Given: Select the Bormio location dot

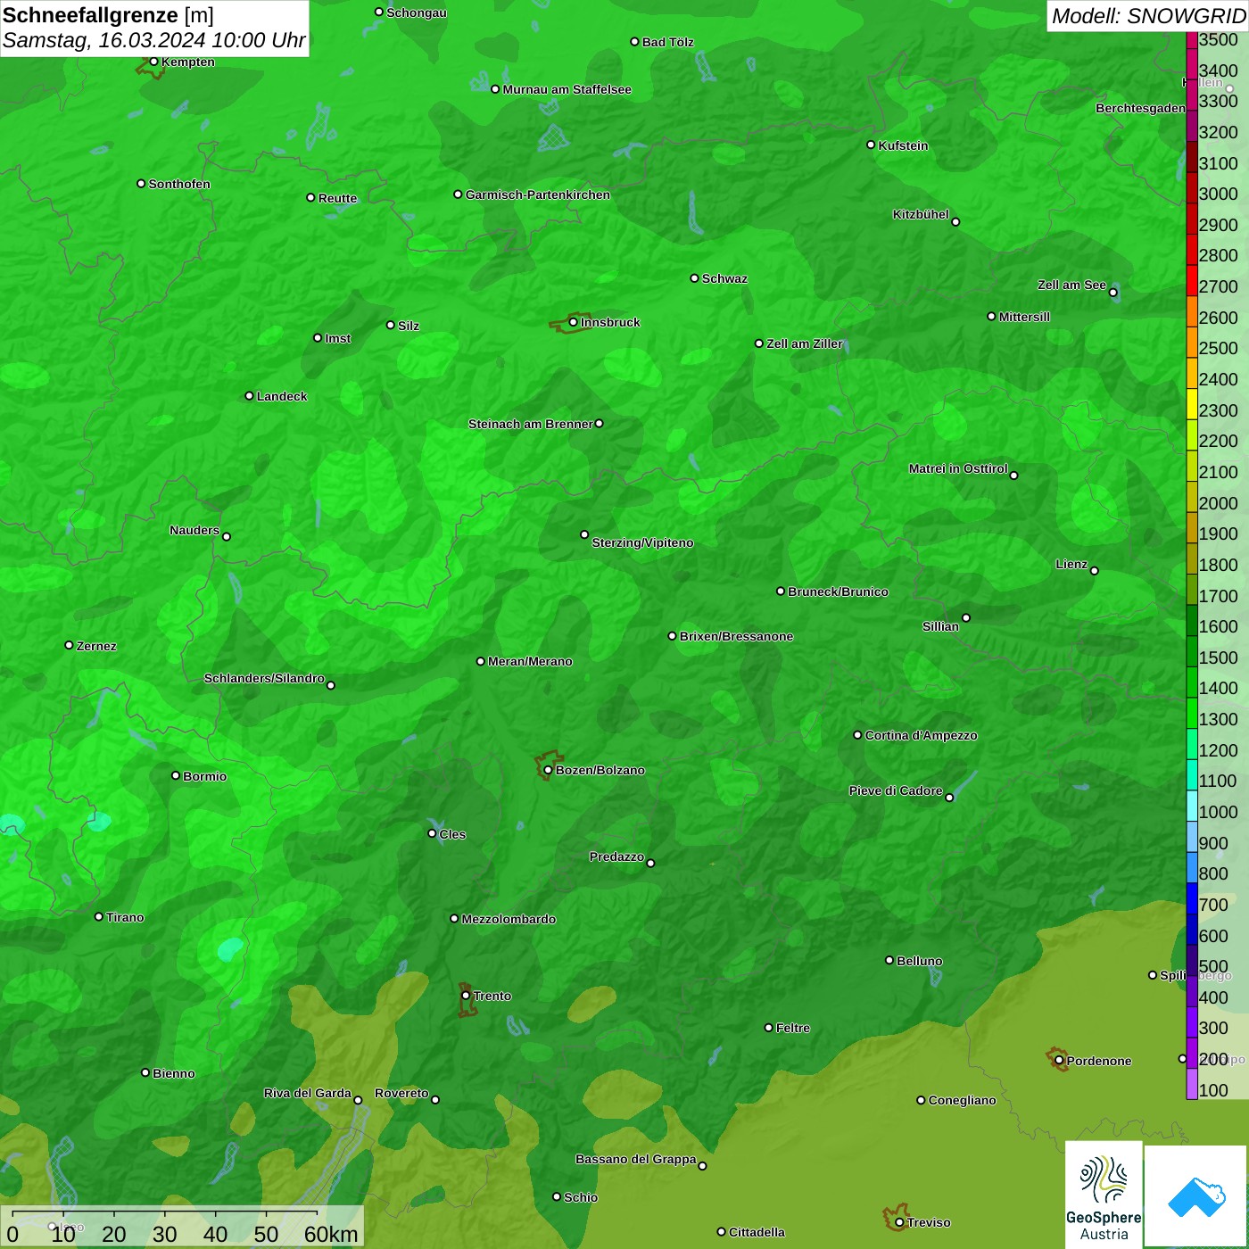Looking at the screenshot, I should click(x=176, y=775).
